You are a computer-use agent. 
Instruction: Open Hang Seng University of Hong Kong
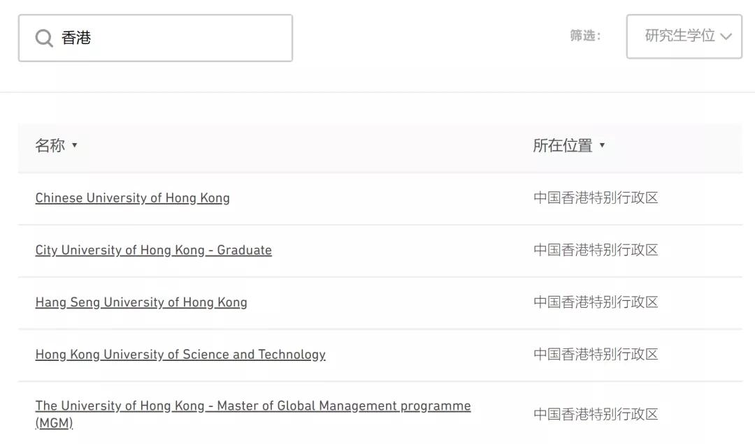[141, 302]
